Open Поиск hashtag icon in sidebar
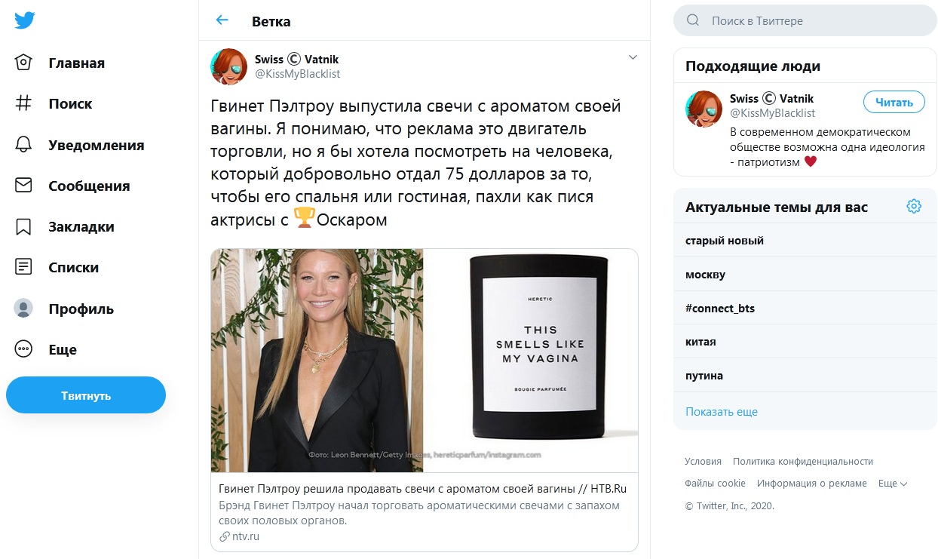 pyautogui.click(x=24, y=103)
